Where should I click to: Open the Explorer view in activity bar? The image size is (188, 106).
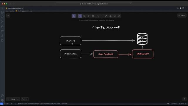pyautogui.click(x=2, y=12)
